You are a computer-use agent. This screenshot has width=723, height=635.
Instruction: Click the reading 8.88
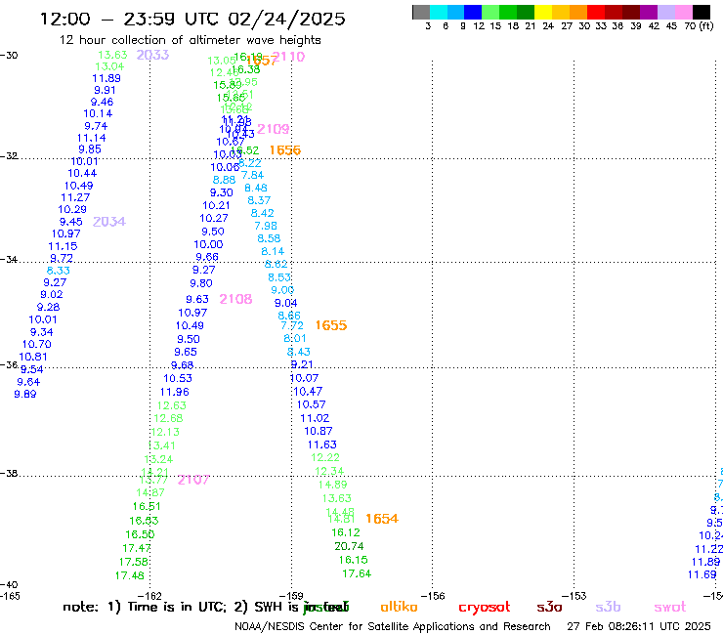click(224, 180)
